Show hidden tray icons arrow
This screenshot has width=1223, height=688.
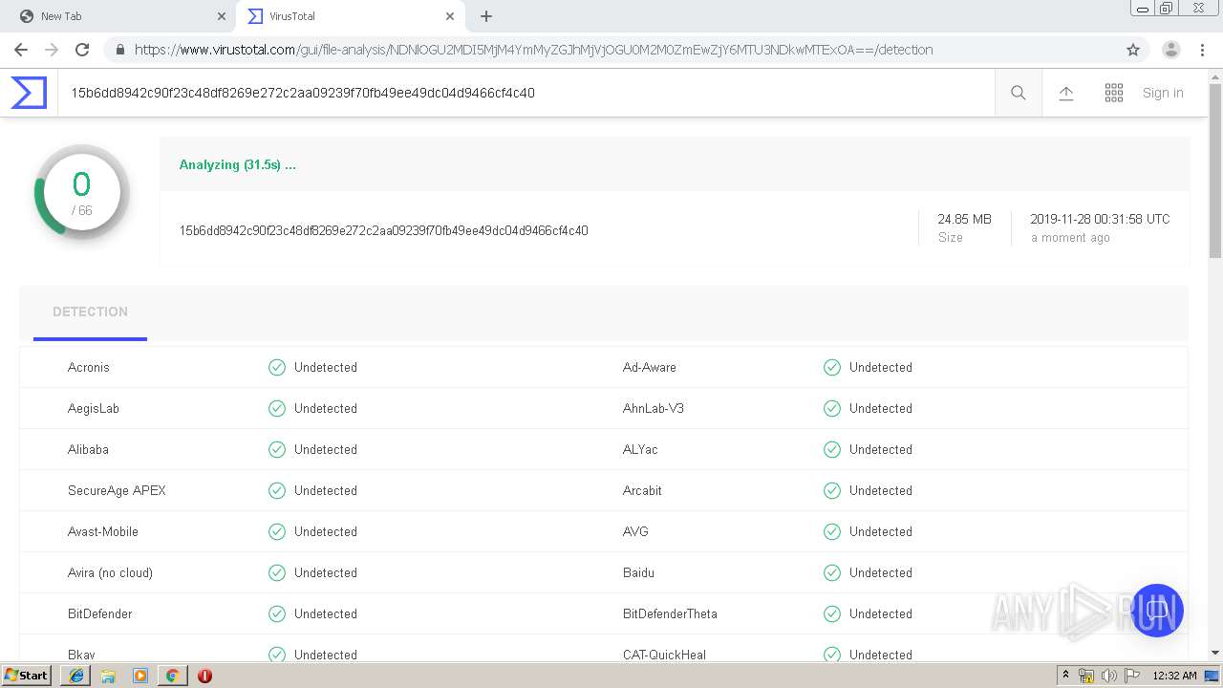1065,676
